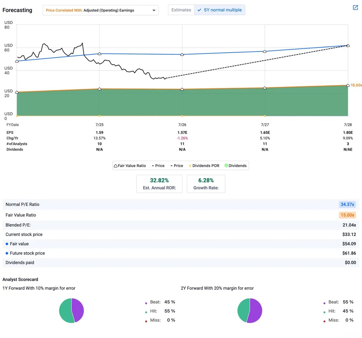Switch to the Estimates tab
The image size is (362, 338).
tap(181, 10)
